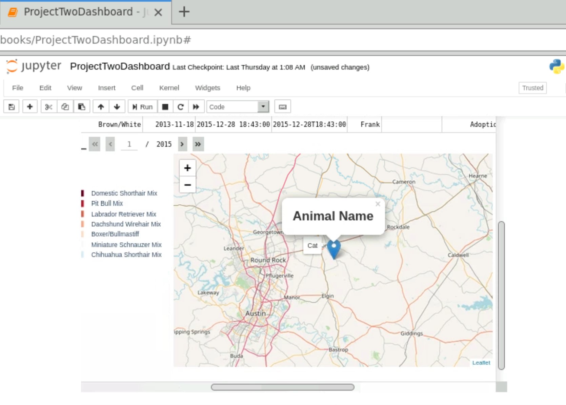This screenshot has width=566, height=405.
Task: Interrupt the kernel with stop icon
Action: pos(165,107)
